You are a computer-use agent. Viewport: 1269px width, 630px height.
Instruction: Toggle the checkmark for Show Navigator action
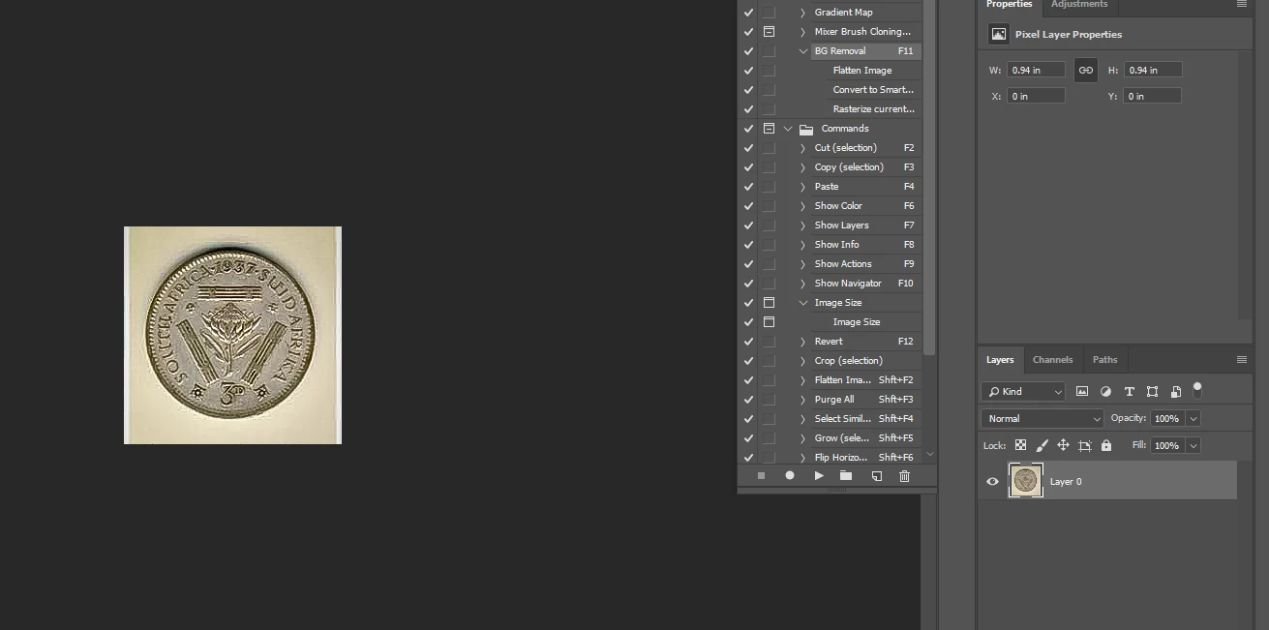(748, 284)
